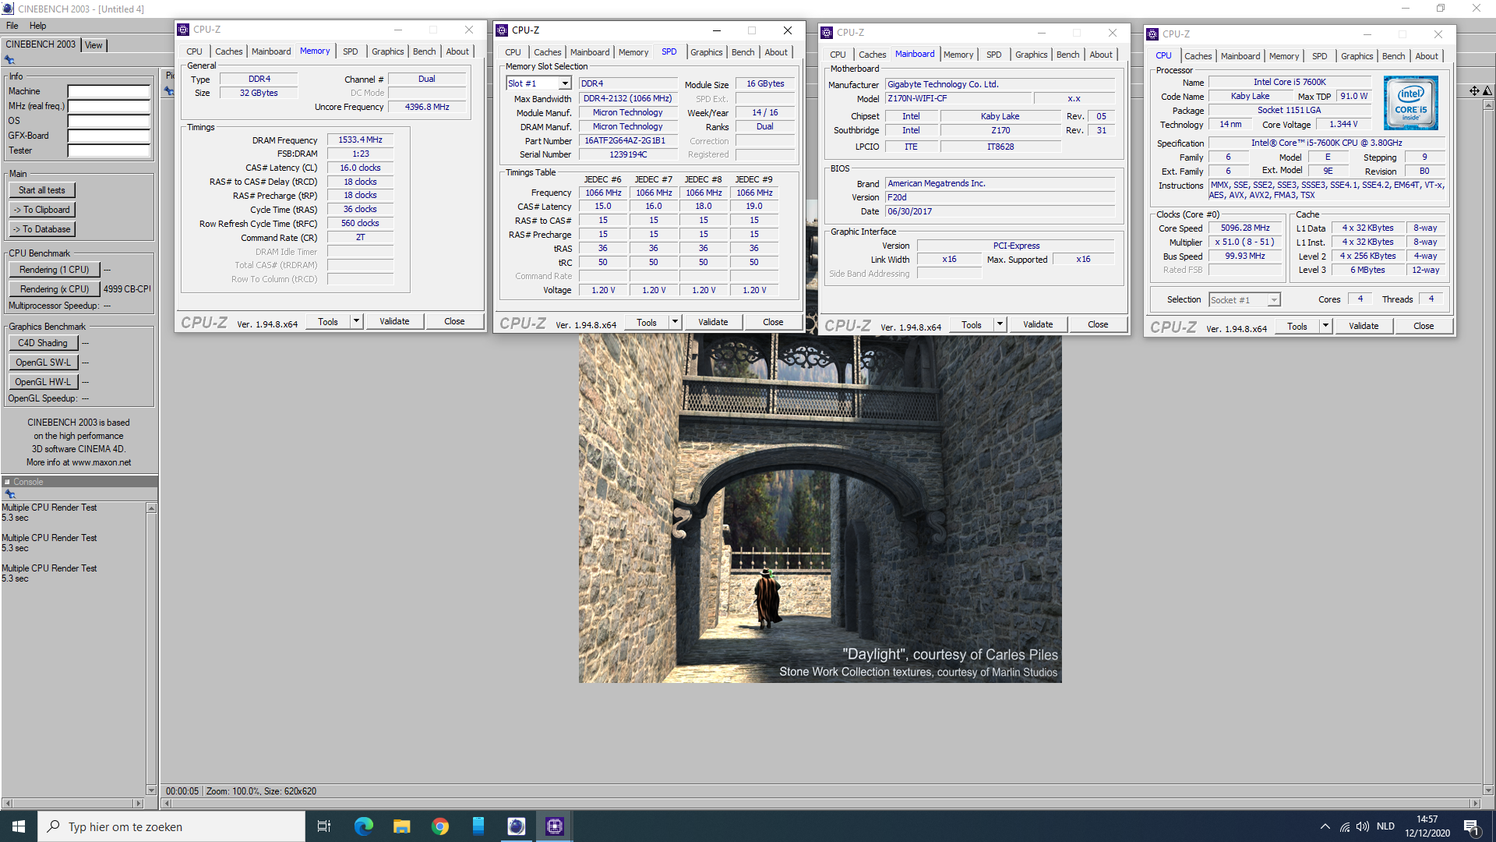
Task: Click Close in the Mainboard CPU-Z window
Action: (1098, 324)
